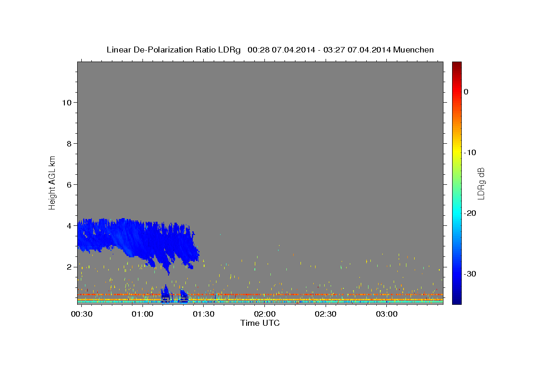This screenshot has height=365, width=548.
Task: Click the colorbar value -20
Action: click(x=470, y=213)
